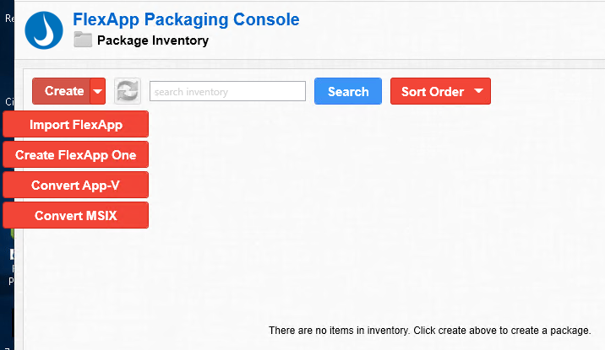Open the Sort Order menu
605x350 pixels.
click(440, 91)
